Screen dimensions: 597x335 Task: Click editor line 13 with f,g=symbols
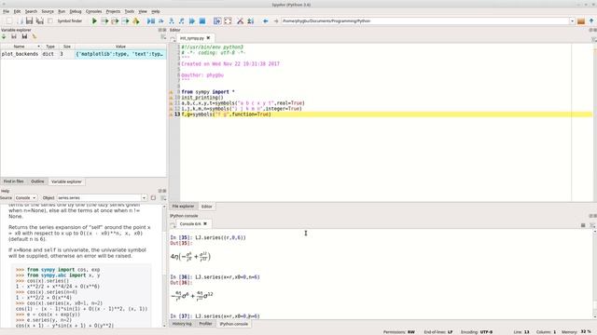(386, 114)
